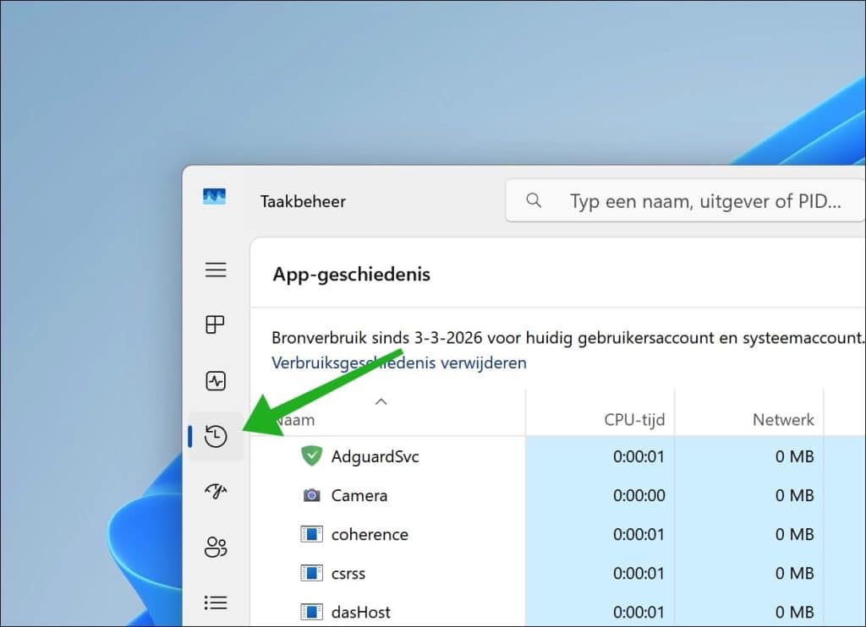Click the coherence process icon
The width and height of the screenshot is (866, 627).
point(310,534)
